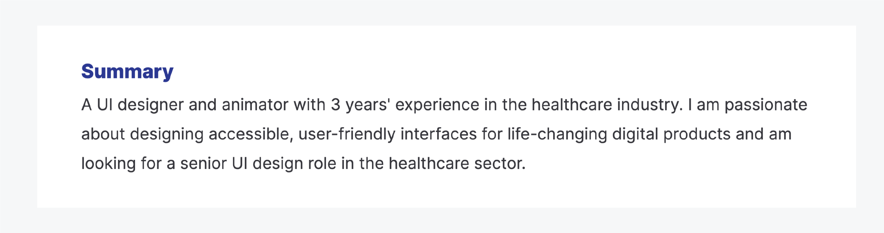Click the word "passionate" ending the first line
This screenshot has width=884, height=233.
pyautogui.click(x=766, y=105)
